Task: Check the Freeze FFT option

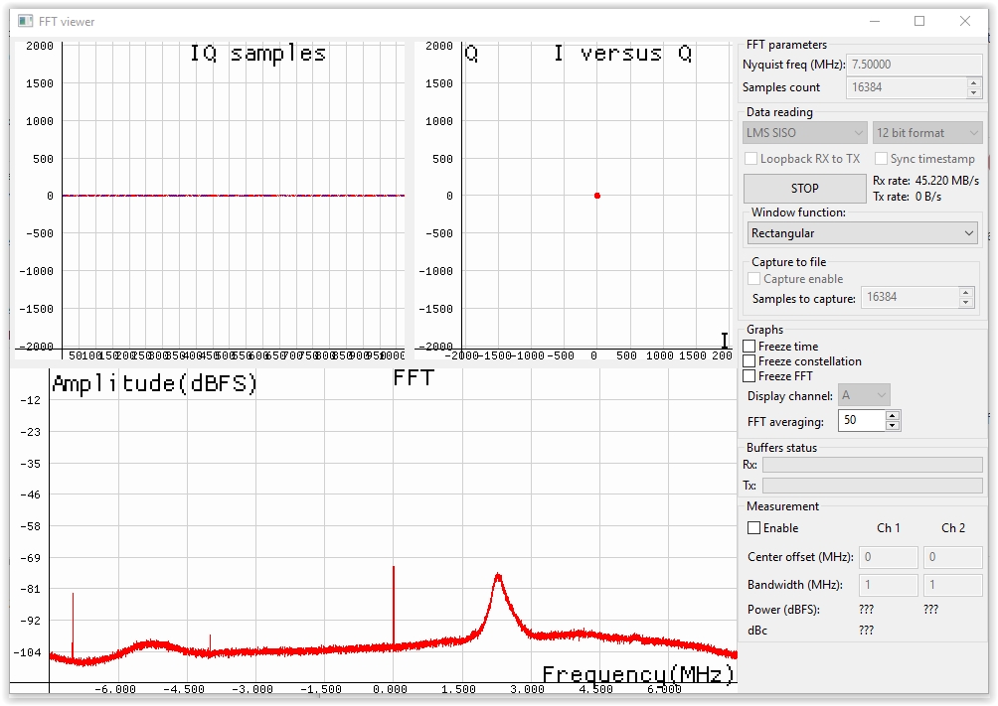Action: 749,376
